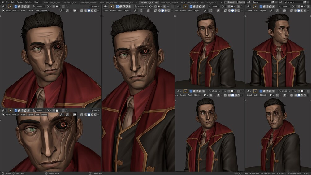Open Object Mode dropdown in top-left viewport

click(x=11, y=11)
